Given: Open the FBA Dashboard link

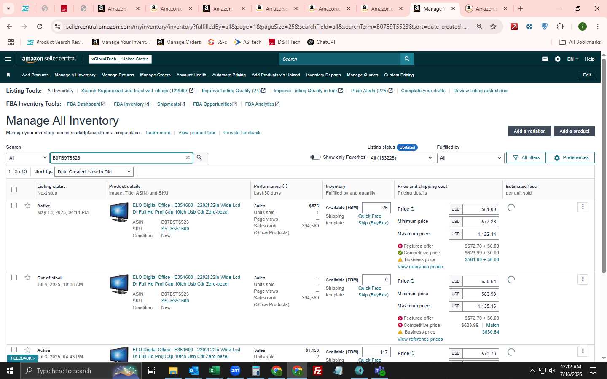Looking at the screenshot, I should click(x=86, y=104).
